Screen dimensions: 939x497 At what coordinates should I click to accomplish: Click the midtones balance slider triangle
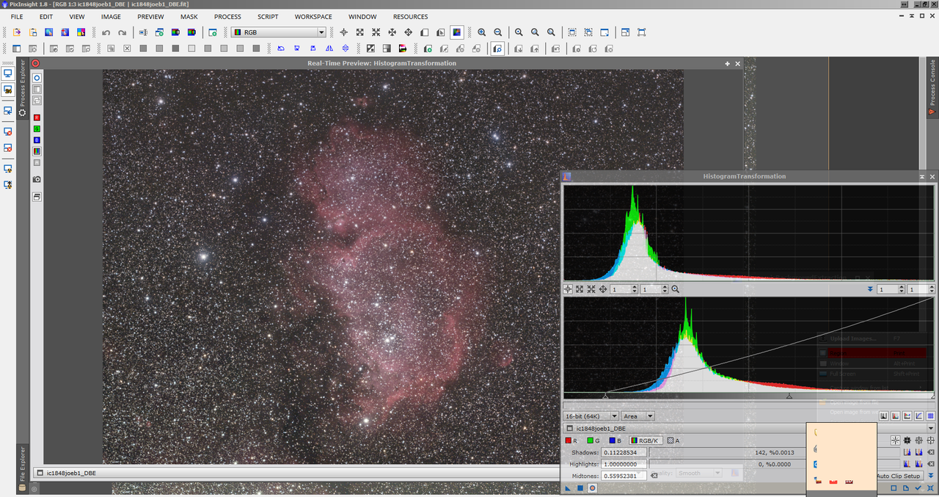pos(789,396)
